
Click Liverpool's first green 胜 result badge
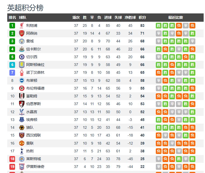159,26
